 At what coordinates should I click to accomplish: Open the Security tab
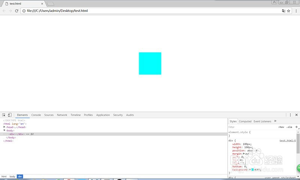coord(118,115)
